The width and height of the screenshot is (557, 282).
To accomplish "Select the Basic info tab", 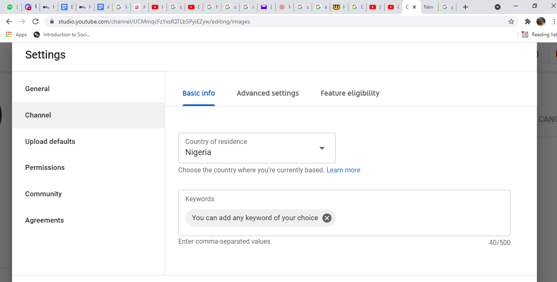I will 199,93.
